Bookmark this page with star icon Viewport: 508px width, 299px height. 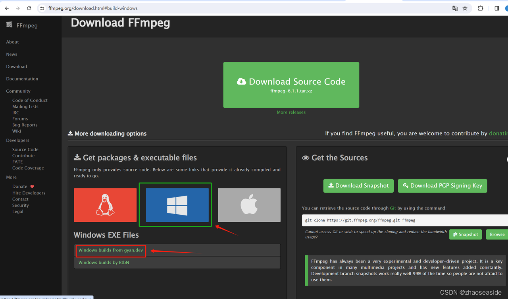[x=465, y=8]
